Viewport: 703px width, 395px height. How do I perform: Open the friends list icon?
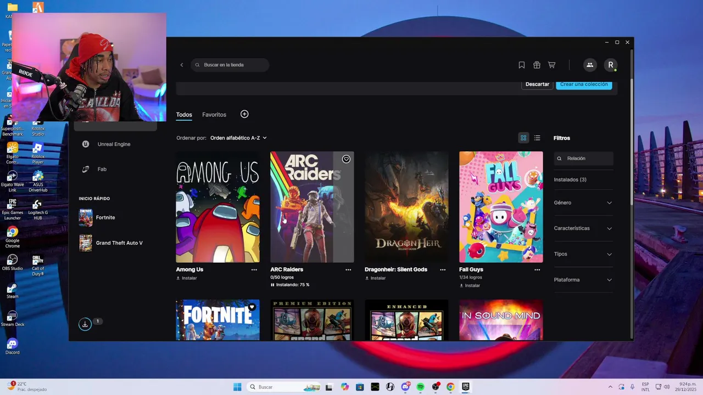[x=590, y=65]
